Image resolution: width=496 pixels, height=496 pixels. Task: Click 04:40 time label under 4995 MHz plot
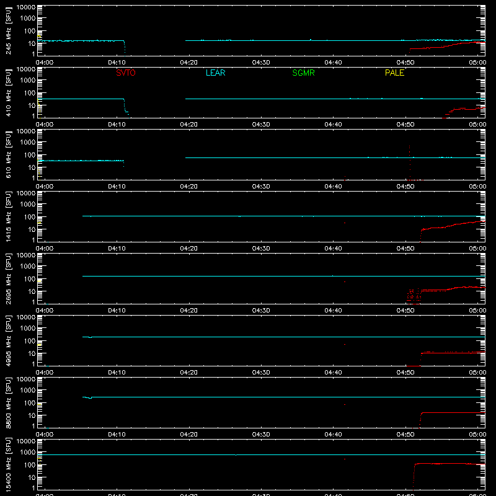click(333, 373)
